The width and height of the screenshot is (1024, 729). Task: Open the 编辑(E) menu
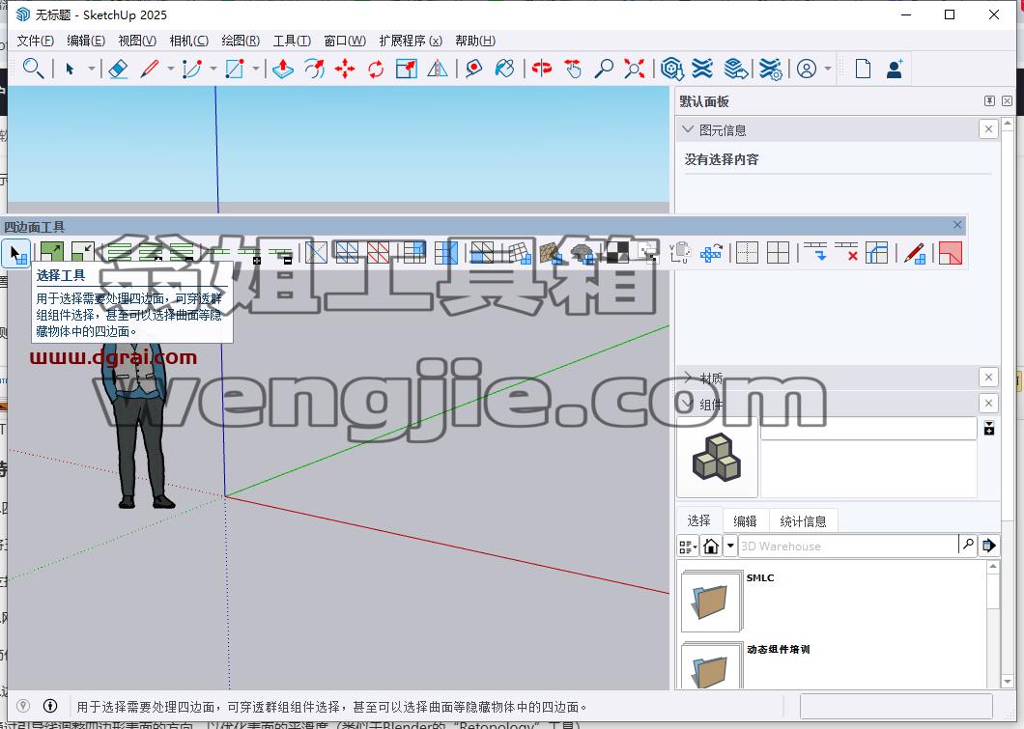[86, 41]
